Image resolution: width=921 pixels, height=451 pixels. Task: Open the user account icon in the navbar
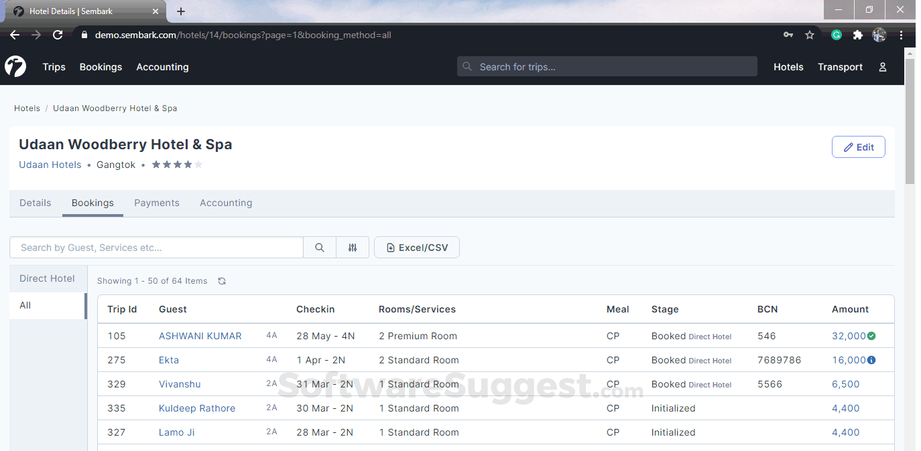point(882,66)
